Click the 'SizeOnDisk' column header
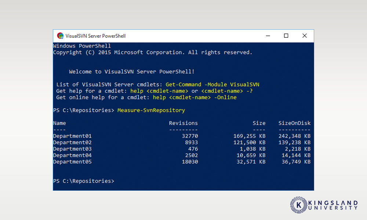This screenshot has width=367, height=220. pos(294,123)
